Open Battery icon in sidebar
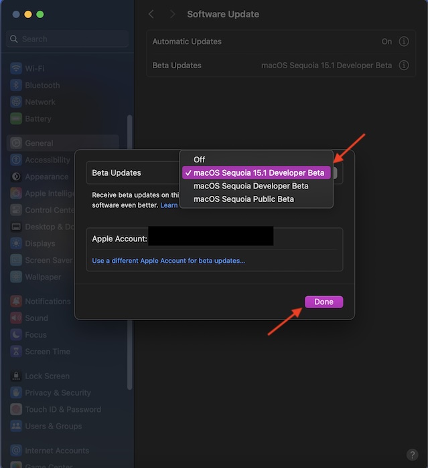 click(x=16, y=118)
